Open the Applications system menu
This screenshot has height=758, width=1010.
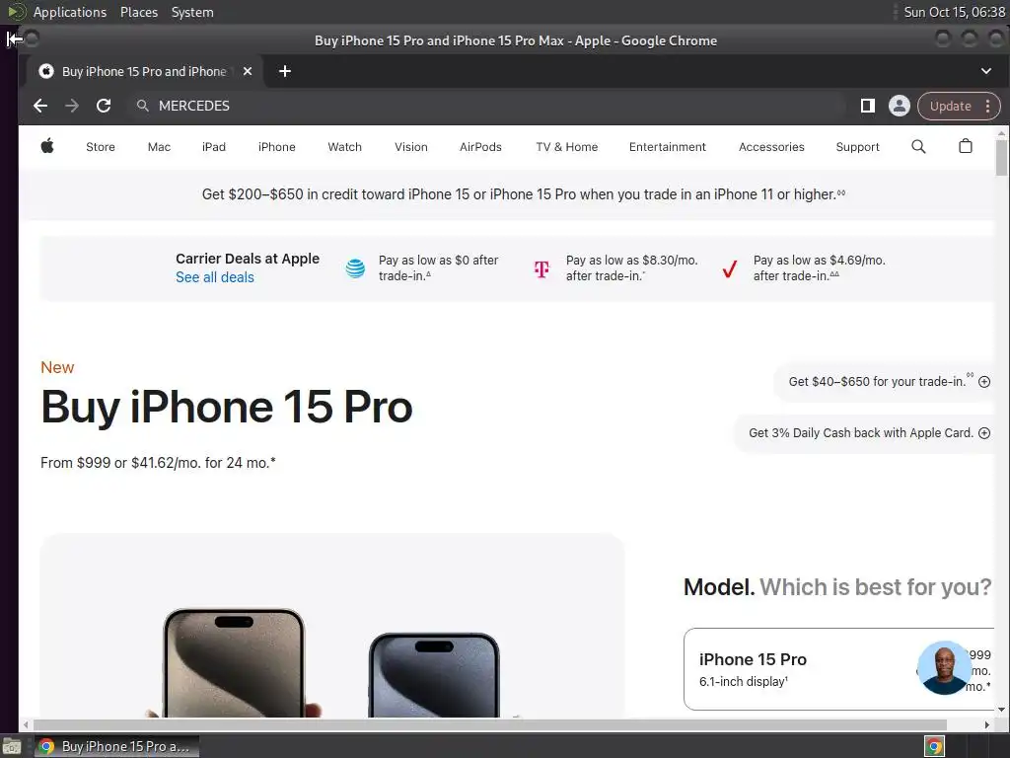coord(70,12)
